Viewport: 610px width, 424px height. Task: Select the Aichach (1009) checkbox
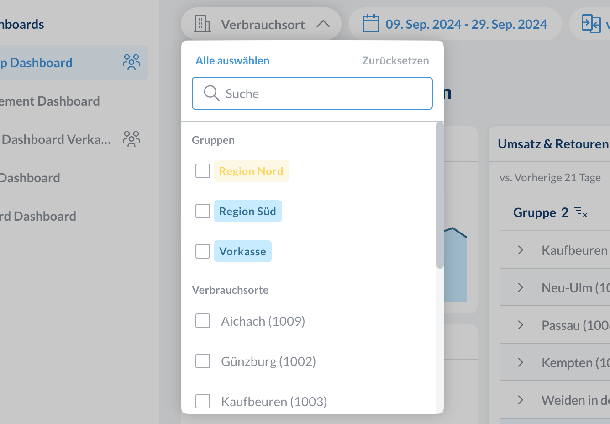tap(203, 321)
